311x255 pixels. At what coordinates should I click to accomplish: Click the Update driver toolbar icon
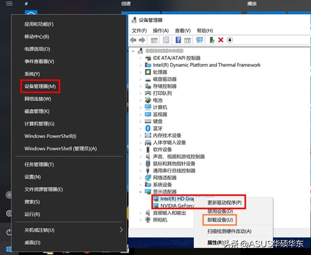point(212,40)
